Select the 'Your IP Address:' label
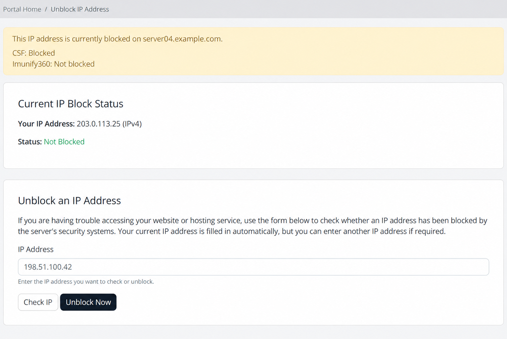 (x=46, y=124)
